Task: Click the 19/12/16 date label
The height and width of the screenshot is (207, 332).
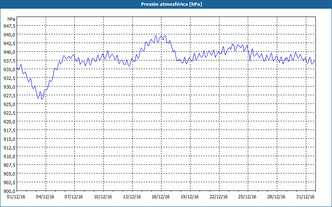Action: (190, 197)
